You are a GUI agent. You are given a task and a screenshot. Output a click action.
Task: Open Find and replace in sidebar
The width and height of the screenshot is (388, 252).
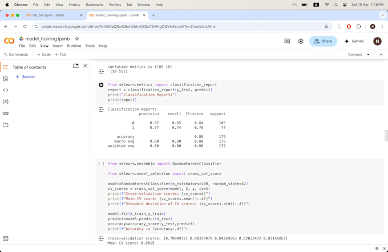6,79
